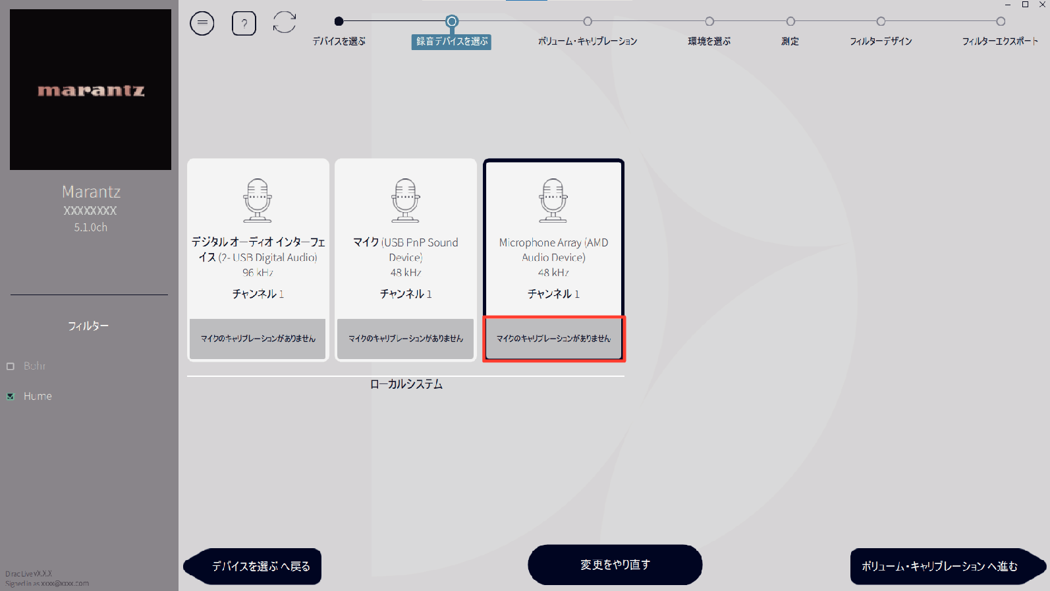Screen dimensions: 1050x591
Task: Uncheck the Hume filter checkbox
Action: (11, 397)
